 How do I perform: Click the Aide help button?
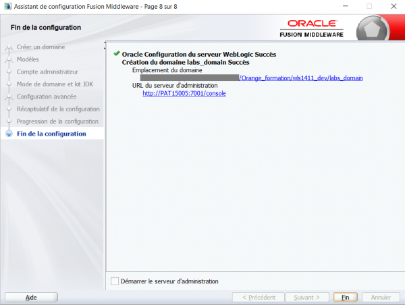tap(31, 298)
